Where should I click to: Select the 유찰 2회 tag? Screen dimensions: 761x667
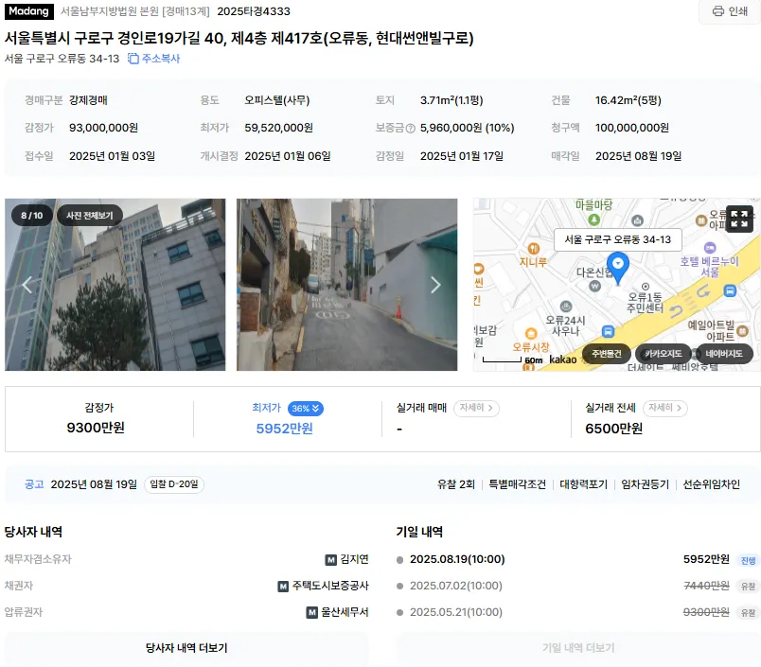point(455,484)
